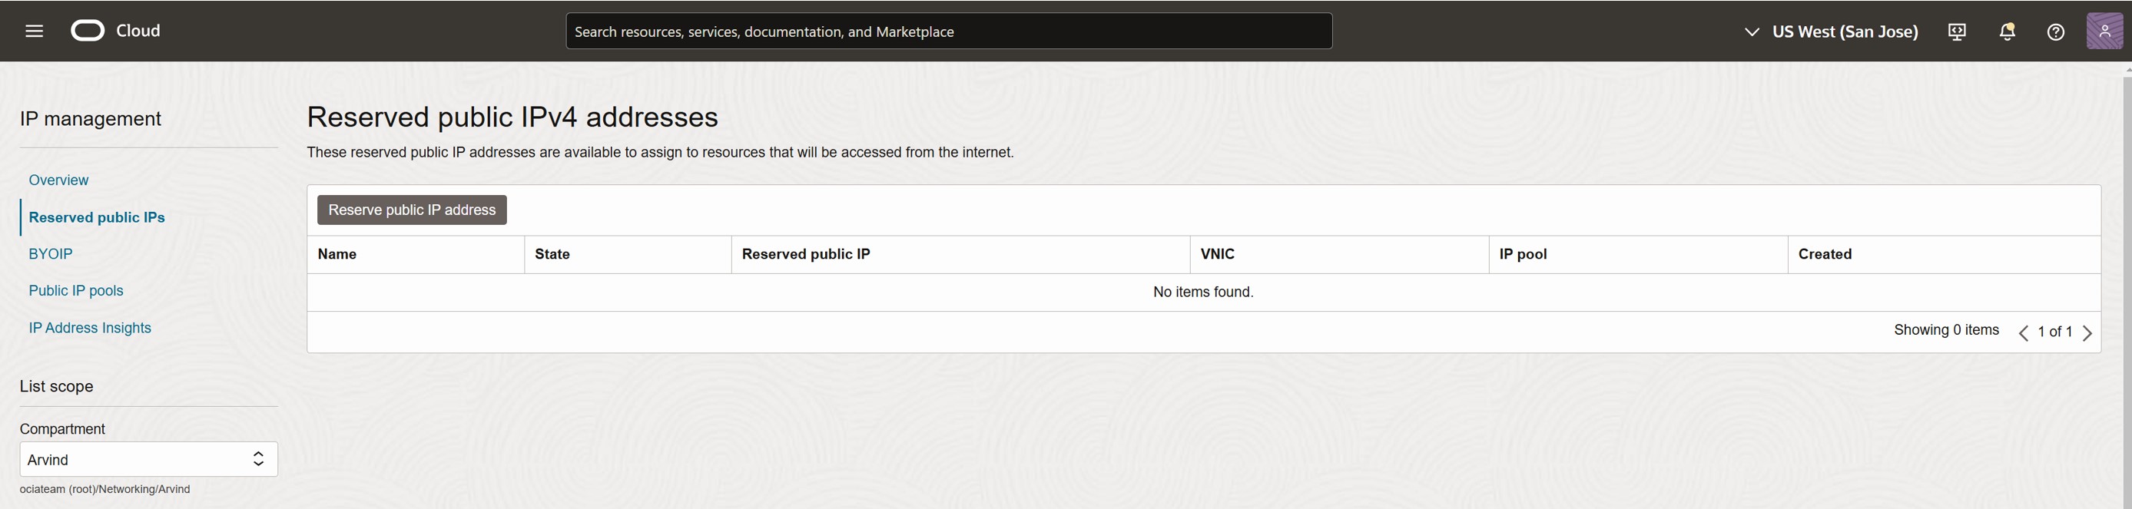Open the hamburger navigation menu

(x=34, y=31)
